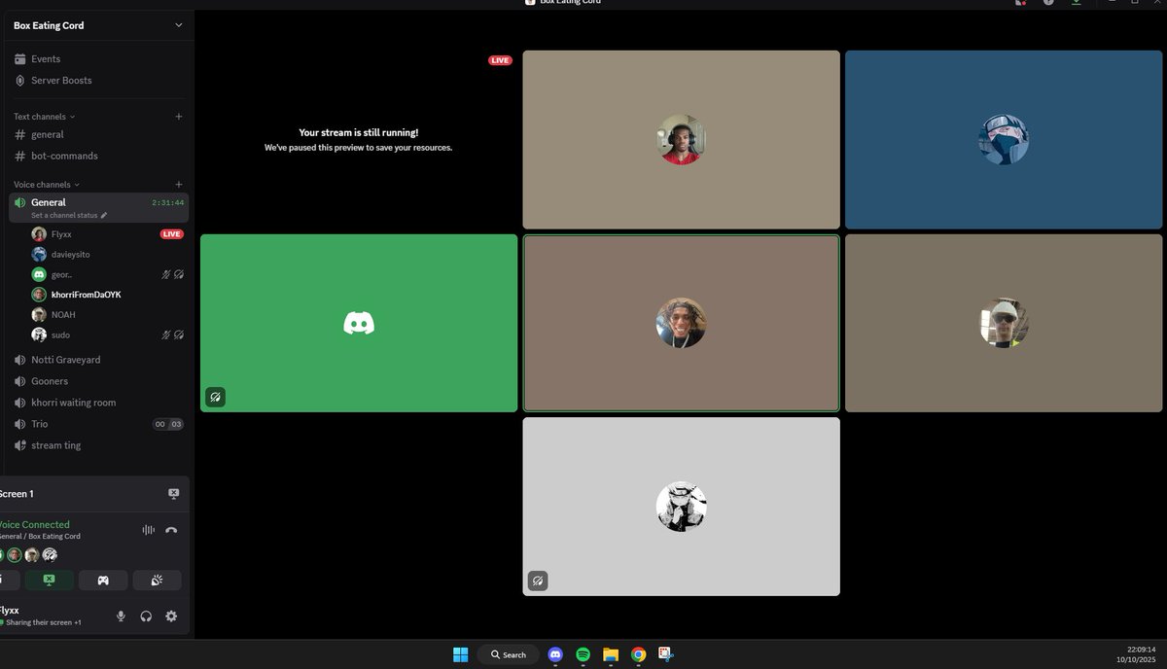Collapse the Text channels category
This screenshot has height=669, width=1167.
(45, 117)
